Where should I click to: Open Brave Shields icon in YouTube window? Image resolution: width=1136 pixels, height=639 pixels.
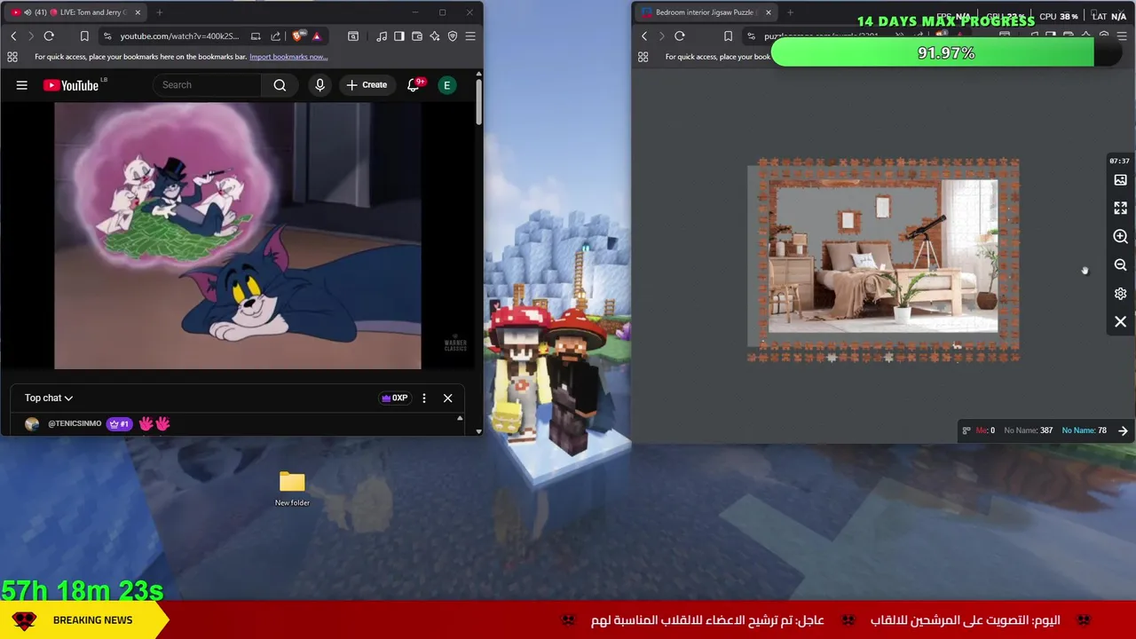297,36
